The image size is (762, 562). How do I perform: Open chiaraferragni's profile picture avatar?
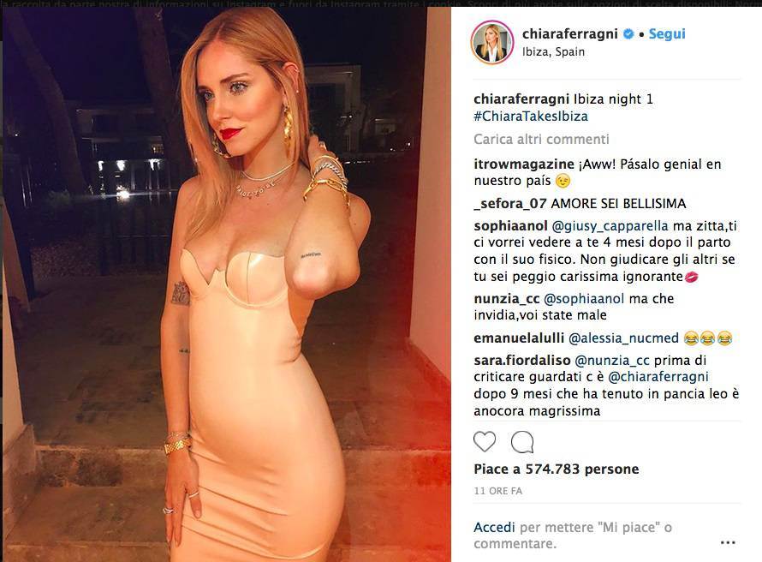pyautogui.click(x=492, y=43)
